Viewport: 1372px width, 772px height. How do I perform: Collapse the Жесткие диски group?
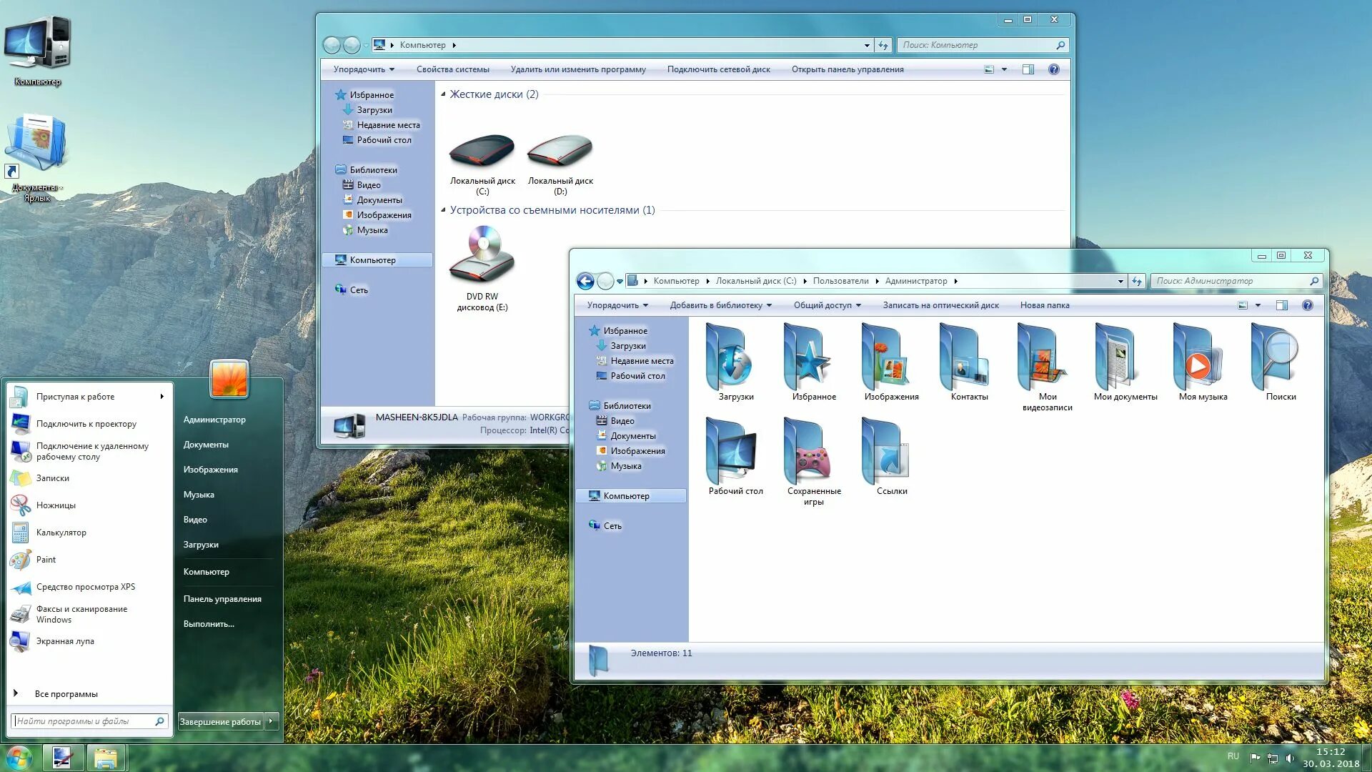point(443,94)
